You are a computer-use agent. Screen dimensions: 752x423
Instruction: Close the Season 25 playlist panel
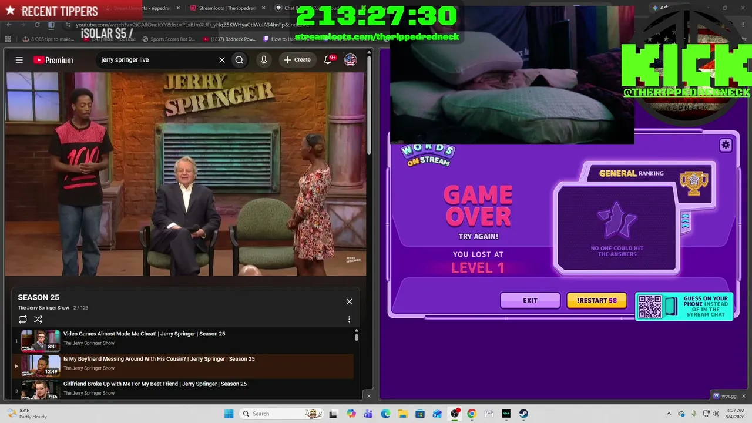(x=349, y=301)
